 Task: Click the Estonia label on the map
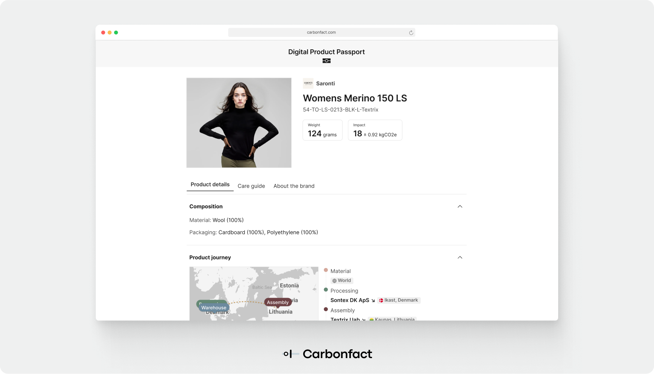[289, 285]
